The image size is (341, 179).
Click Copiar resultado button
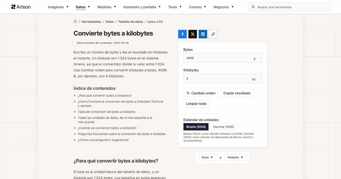click(x=237, y=93)
